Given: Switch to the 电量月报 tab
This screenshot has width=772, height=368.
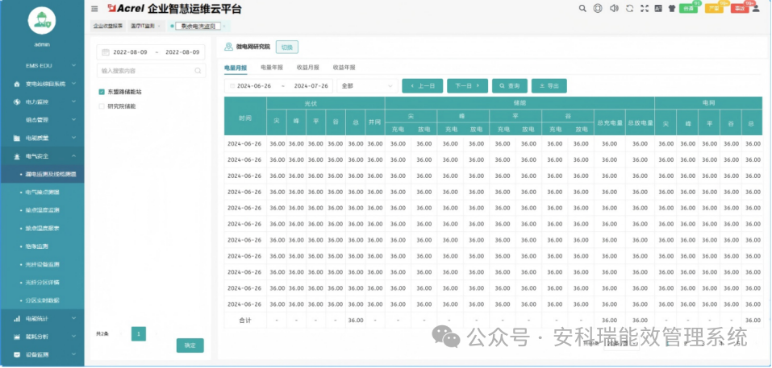Looking at the screenshot, I should (236, 68).
